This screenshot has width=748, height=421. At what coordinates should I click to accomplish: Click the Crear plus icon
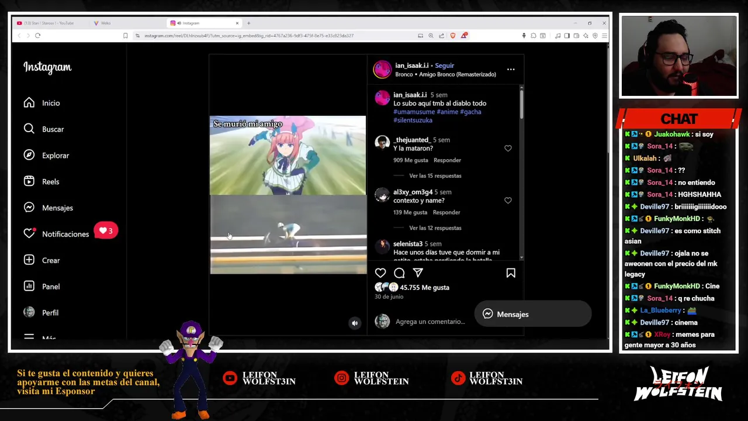tap(29, 260)
